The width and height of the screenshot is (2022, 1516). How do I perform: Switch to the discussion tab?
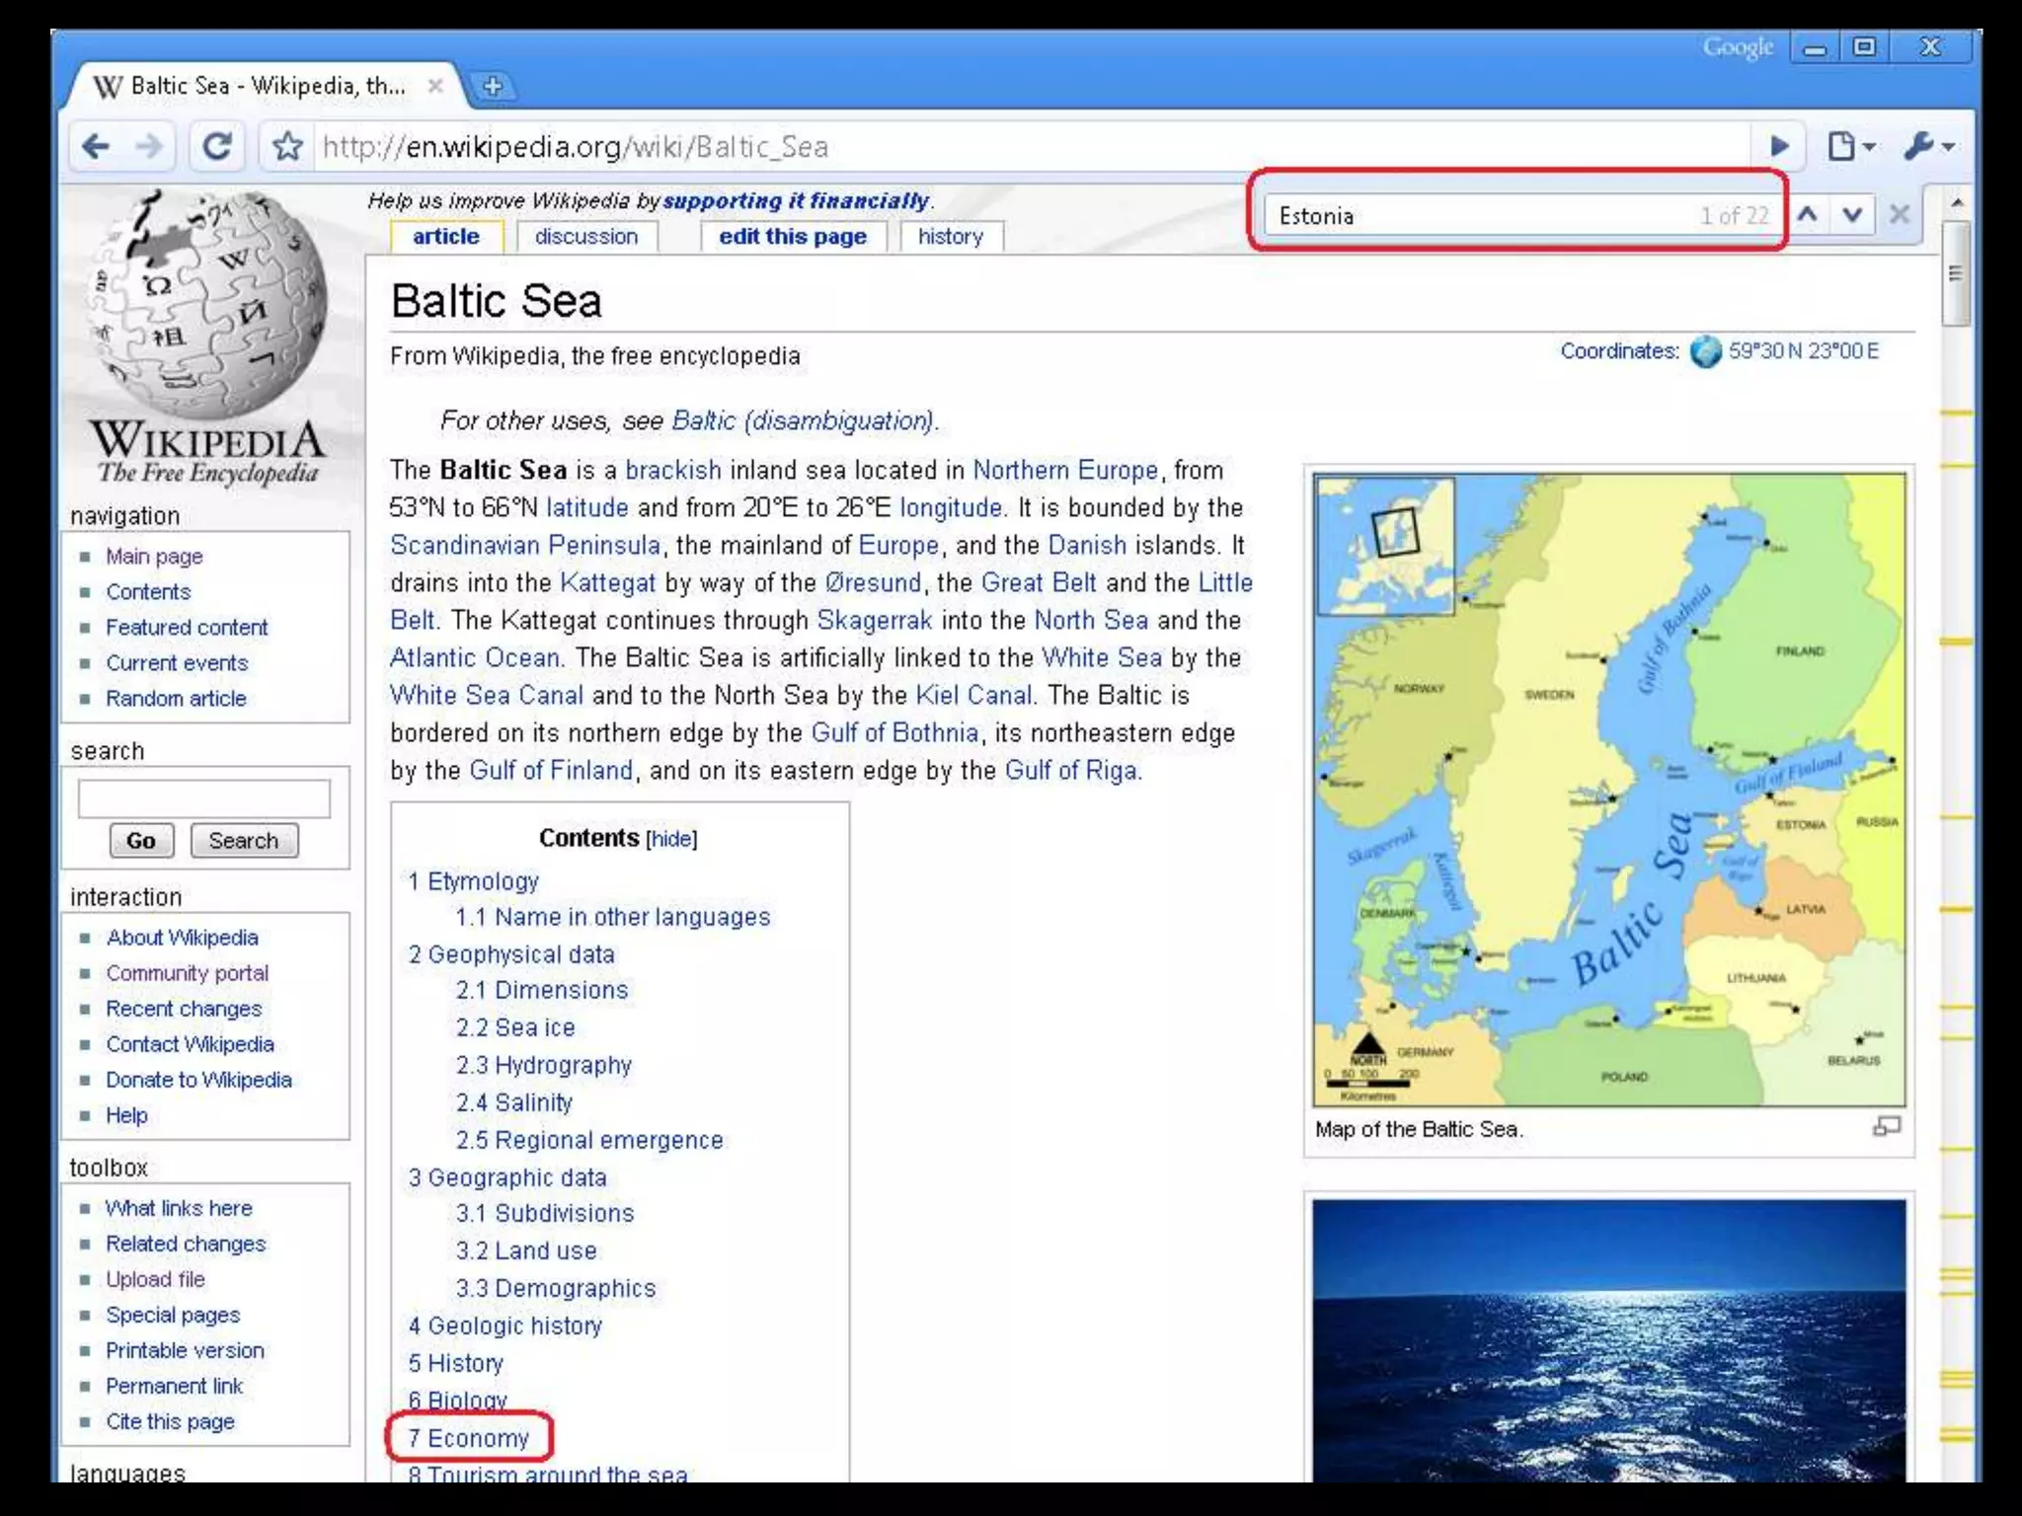click(586, 237)
